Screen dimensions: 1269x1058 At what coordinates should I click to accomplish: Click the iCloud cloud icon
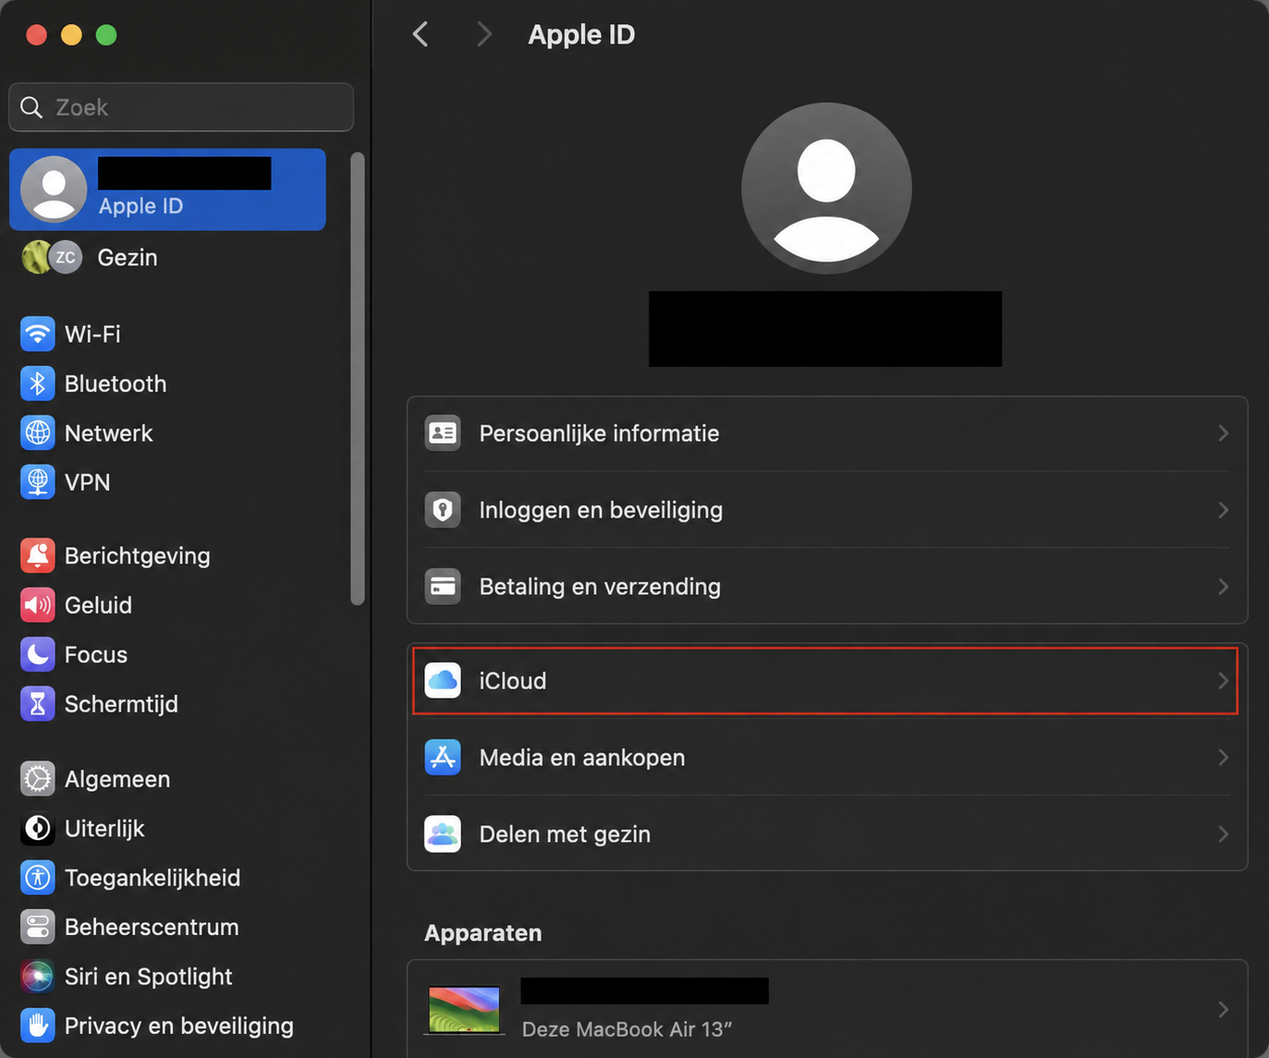pos(443,681)
